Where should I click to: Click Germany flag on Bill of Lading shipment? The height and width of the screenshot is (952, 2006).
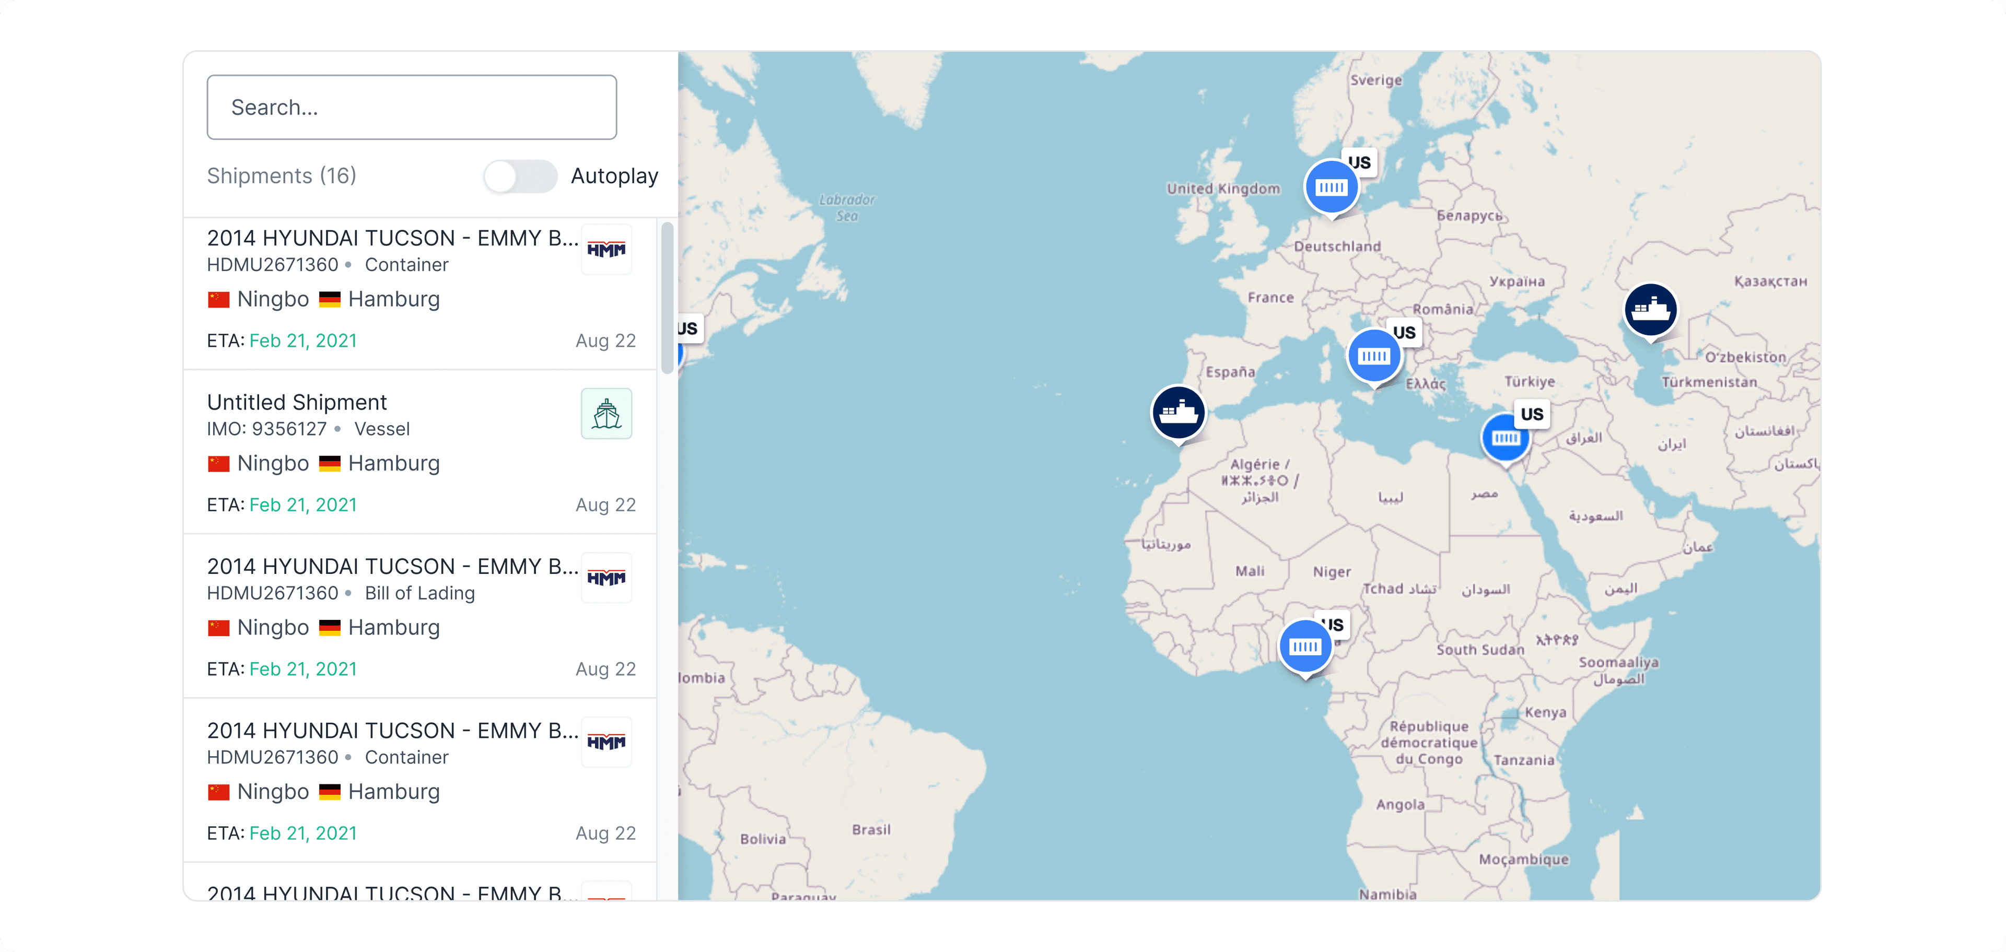click(330, 628)
